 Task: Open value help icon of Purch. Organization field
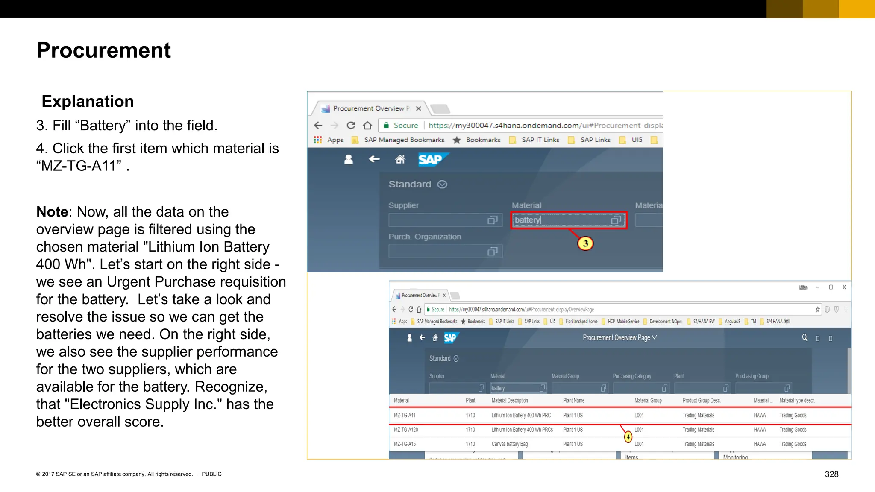492,252
